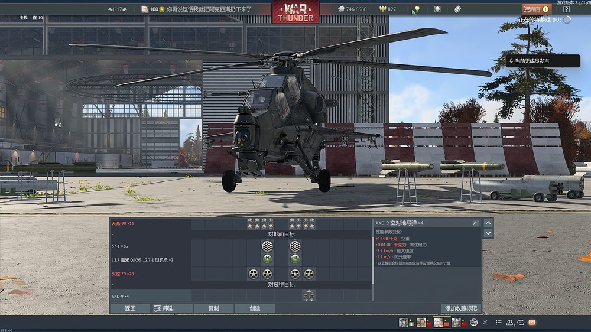591x332 pixels.
Task: Select the second crew portrait with Chinese flag
Action: point(424,322)
